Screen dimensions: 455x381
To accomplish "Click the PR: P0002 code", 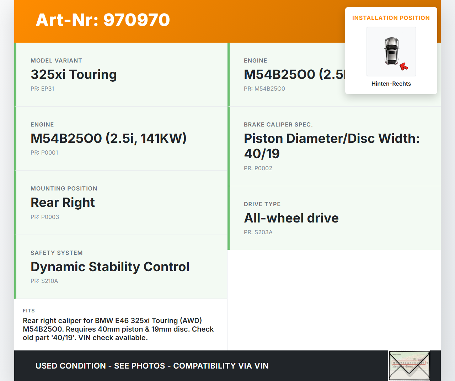I will (x=258, y=168).
